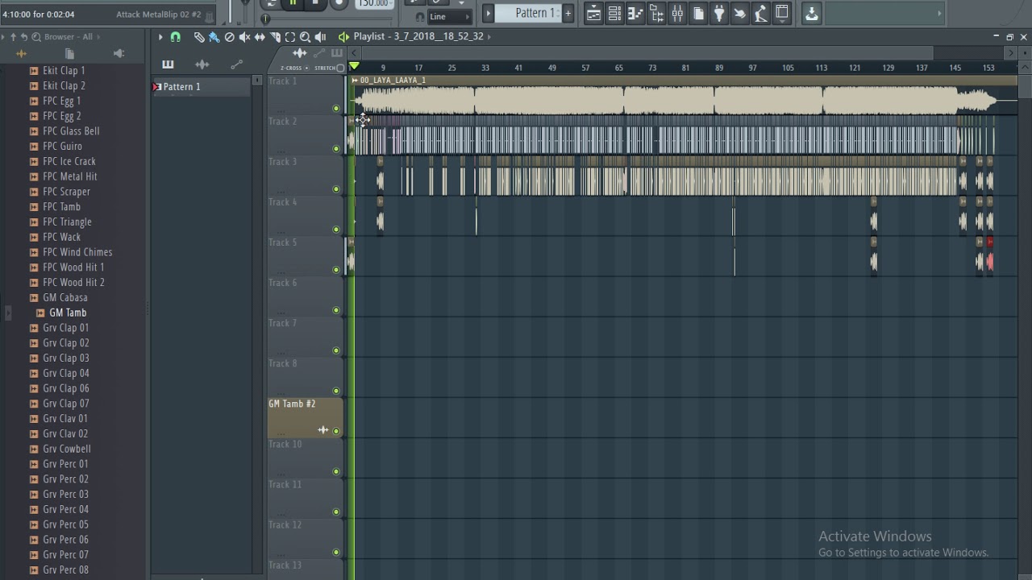Open the Plugin picker plug icon
1032x580 pixels.
(x=719, y=13)
